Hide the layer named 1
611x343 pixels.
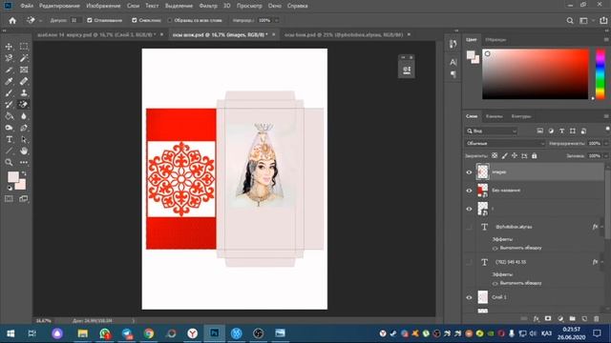click(x=469, y=209)
